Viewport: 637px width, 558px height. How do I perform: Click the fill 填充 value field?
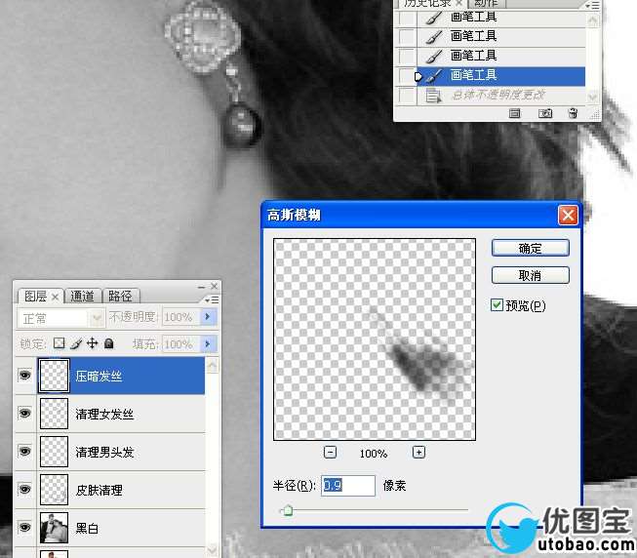pos(181,344)
